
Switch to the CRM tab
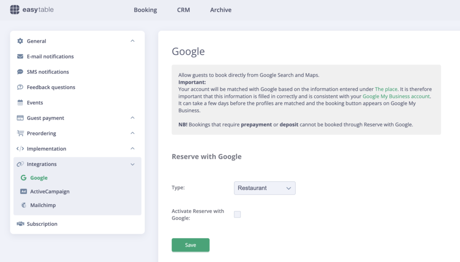click(183, 9)
